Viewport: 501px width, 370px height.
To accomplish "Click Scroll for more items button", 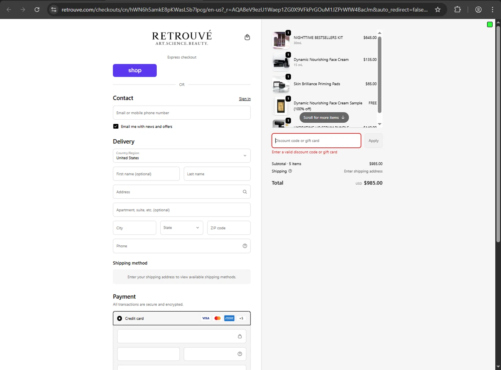I will [324, 118].
